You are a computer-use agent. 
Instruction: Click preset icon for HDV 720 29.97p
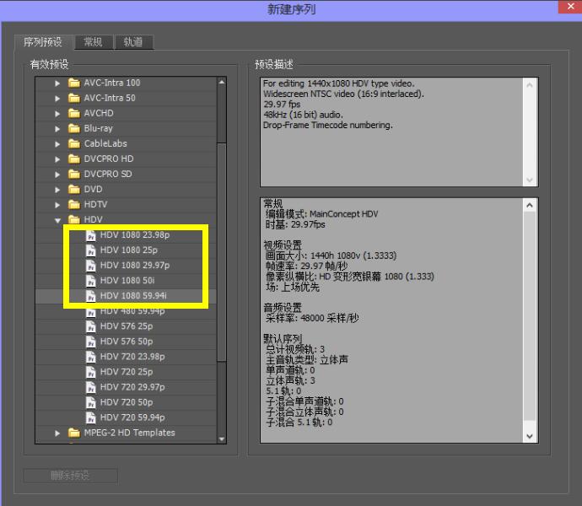point(90,388)
